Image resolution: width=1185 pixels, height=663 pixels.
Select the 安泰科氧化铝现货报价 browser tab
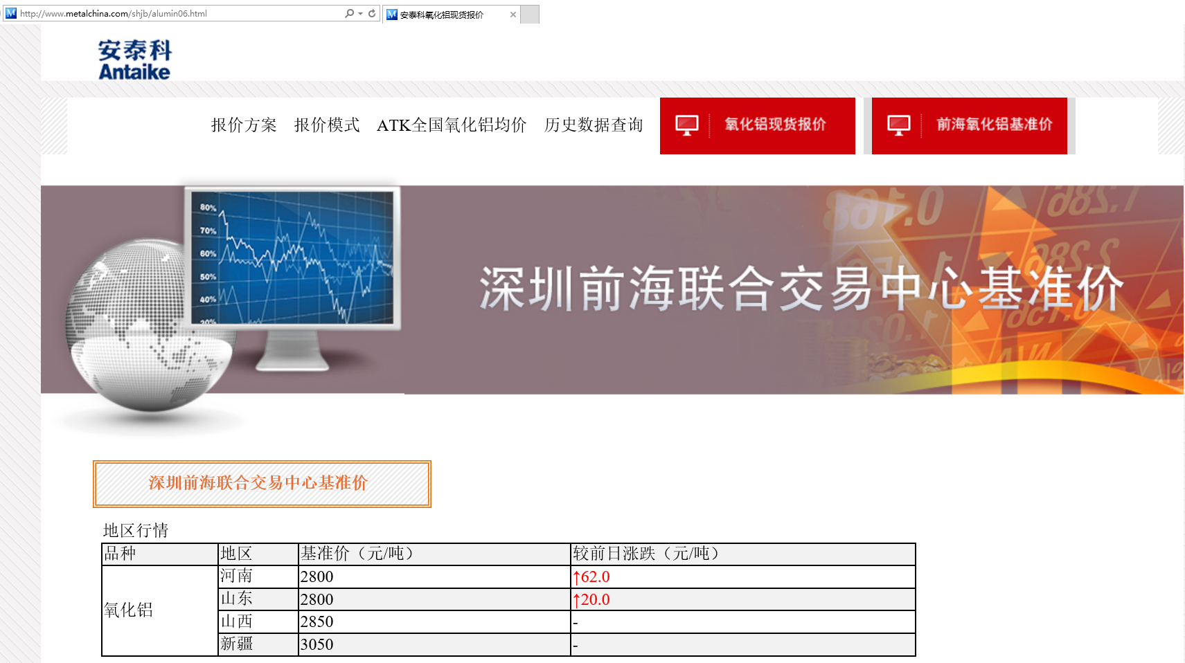[451, 15]
